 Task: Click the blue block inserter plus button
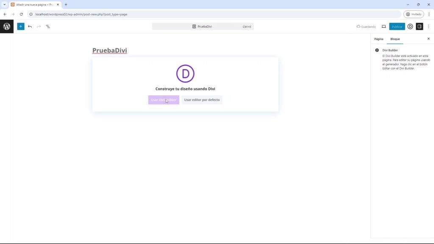click(21, 27)
